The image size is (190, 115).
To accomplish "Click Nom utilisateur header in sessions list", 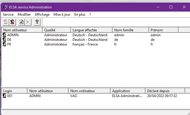I will 48,91.
